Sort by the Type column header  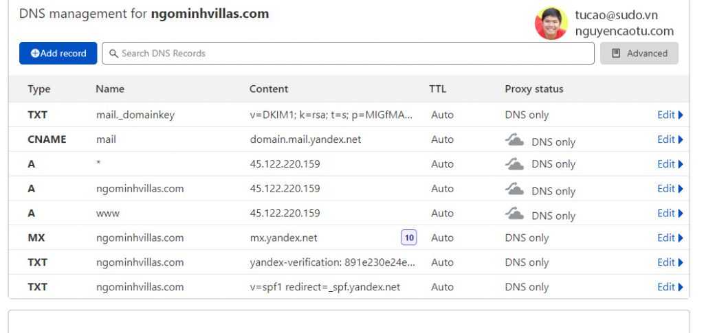pyautogui.click(x=39, y=89)
